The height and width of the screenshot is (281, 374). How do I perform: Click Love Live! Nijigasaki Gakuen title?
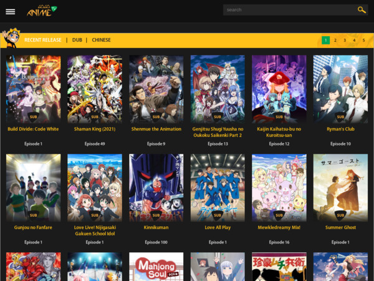click(x=95, y=230)
